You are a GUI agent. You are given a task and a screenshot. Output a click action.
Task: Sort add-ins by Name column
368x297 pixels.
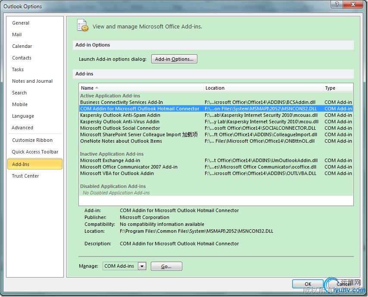(x=141, y=88)
